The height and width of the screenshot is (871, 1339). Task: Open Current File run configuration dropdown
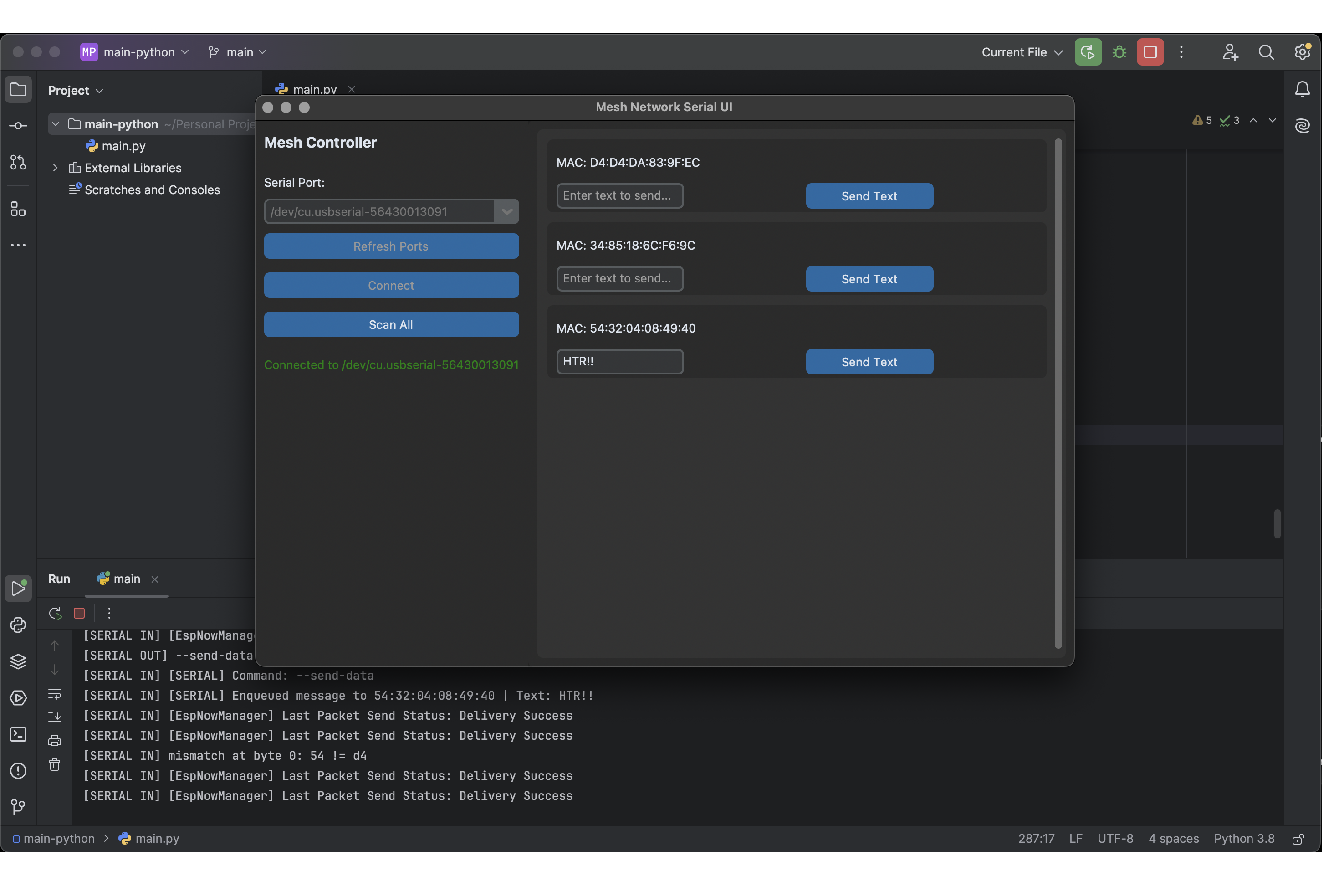[1022, 52]
